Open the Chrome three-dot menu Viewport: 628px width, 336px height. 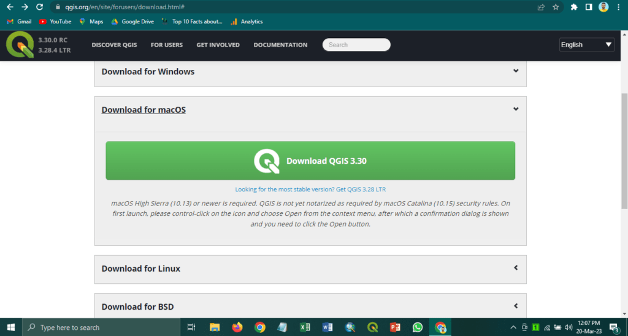pos(619,7)
